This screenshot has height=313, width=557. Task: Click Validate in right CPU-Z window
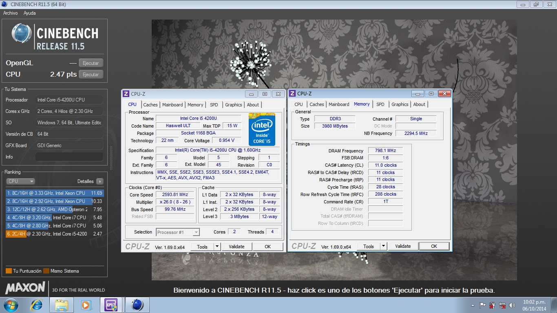pyautogui.click(x=403, y=247)
